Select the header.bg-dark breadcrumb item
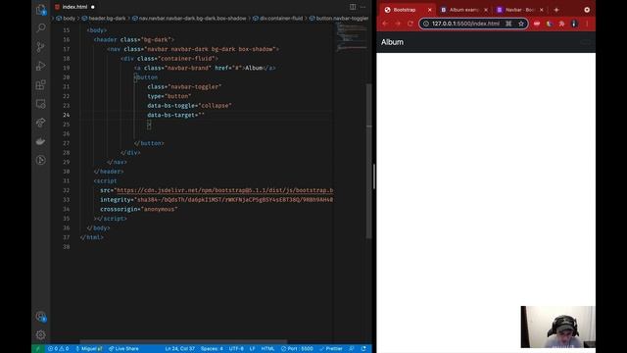This screenshot has height=353, width=627. tap(104, 18)
